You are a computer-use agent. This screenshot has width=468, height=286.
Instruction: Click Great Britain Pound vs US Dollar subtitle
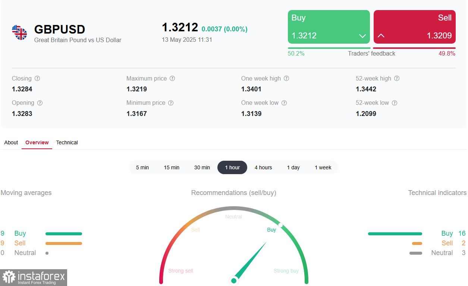(x=78, y=40)
